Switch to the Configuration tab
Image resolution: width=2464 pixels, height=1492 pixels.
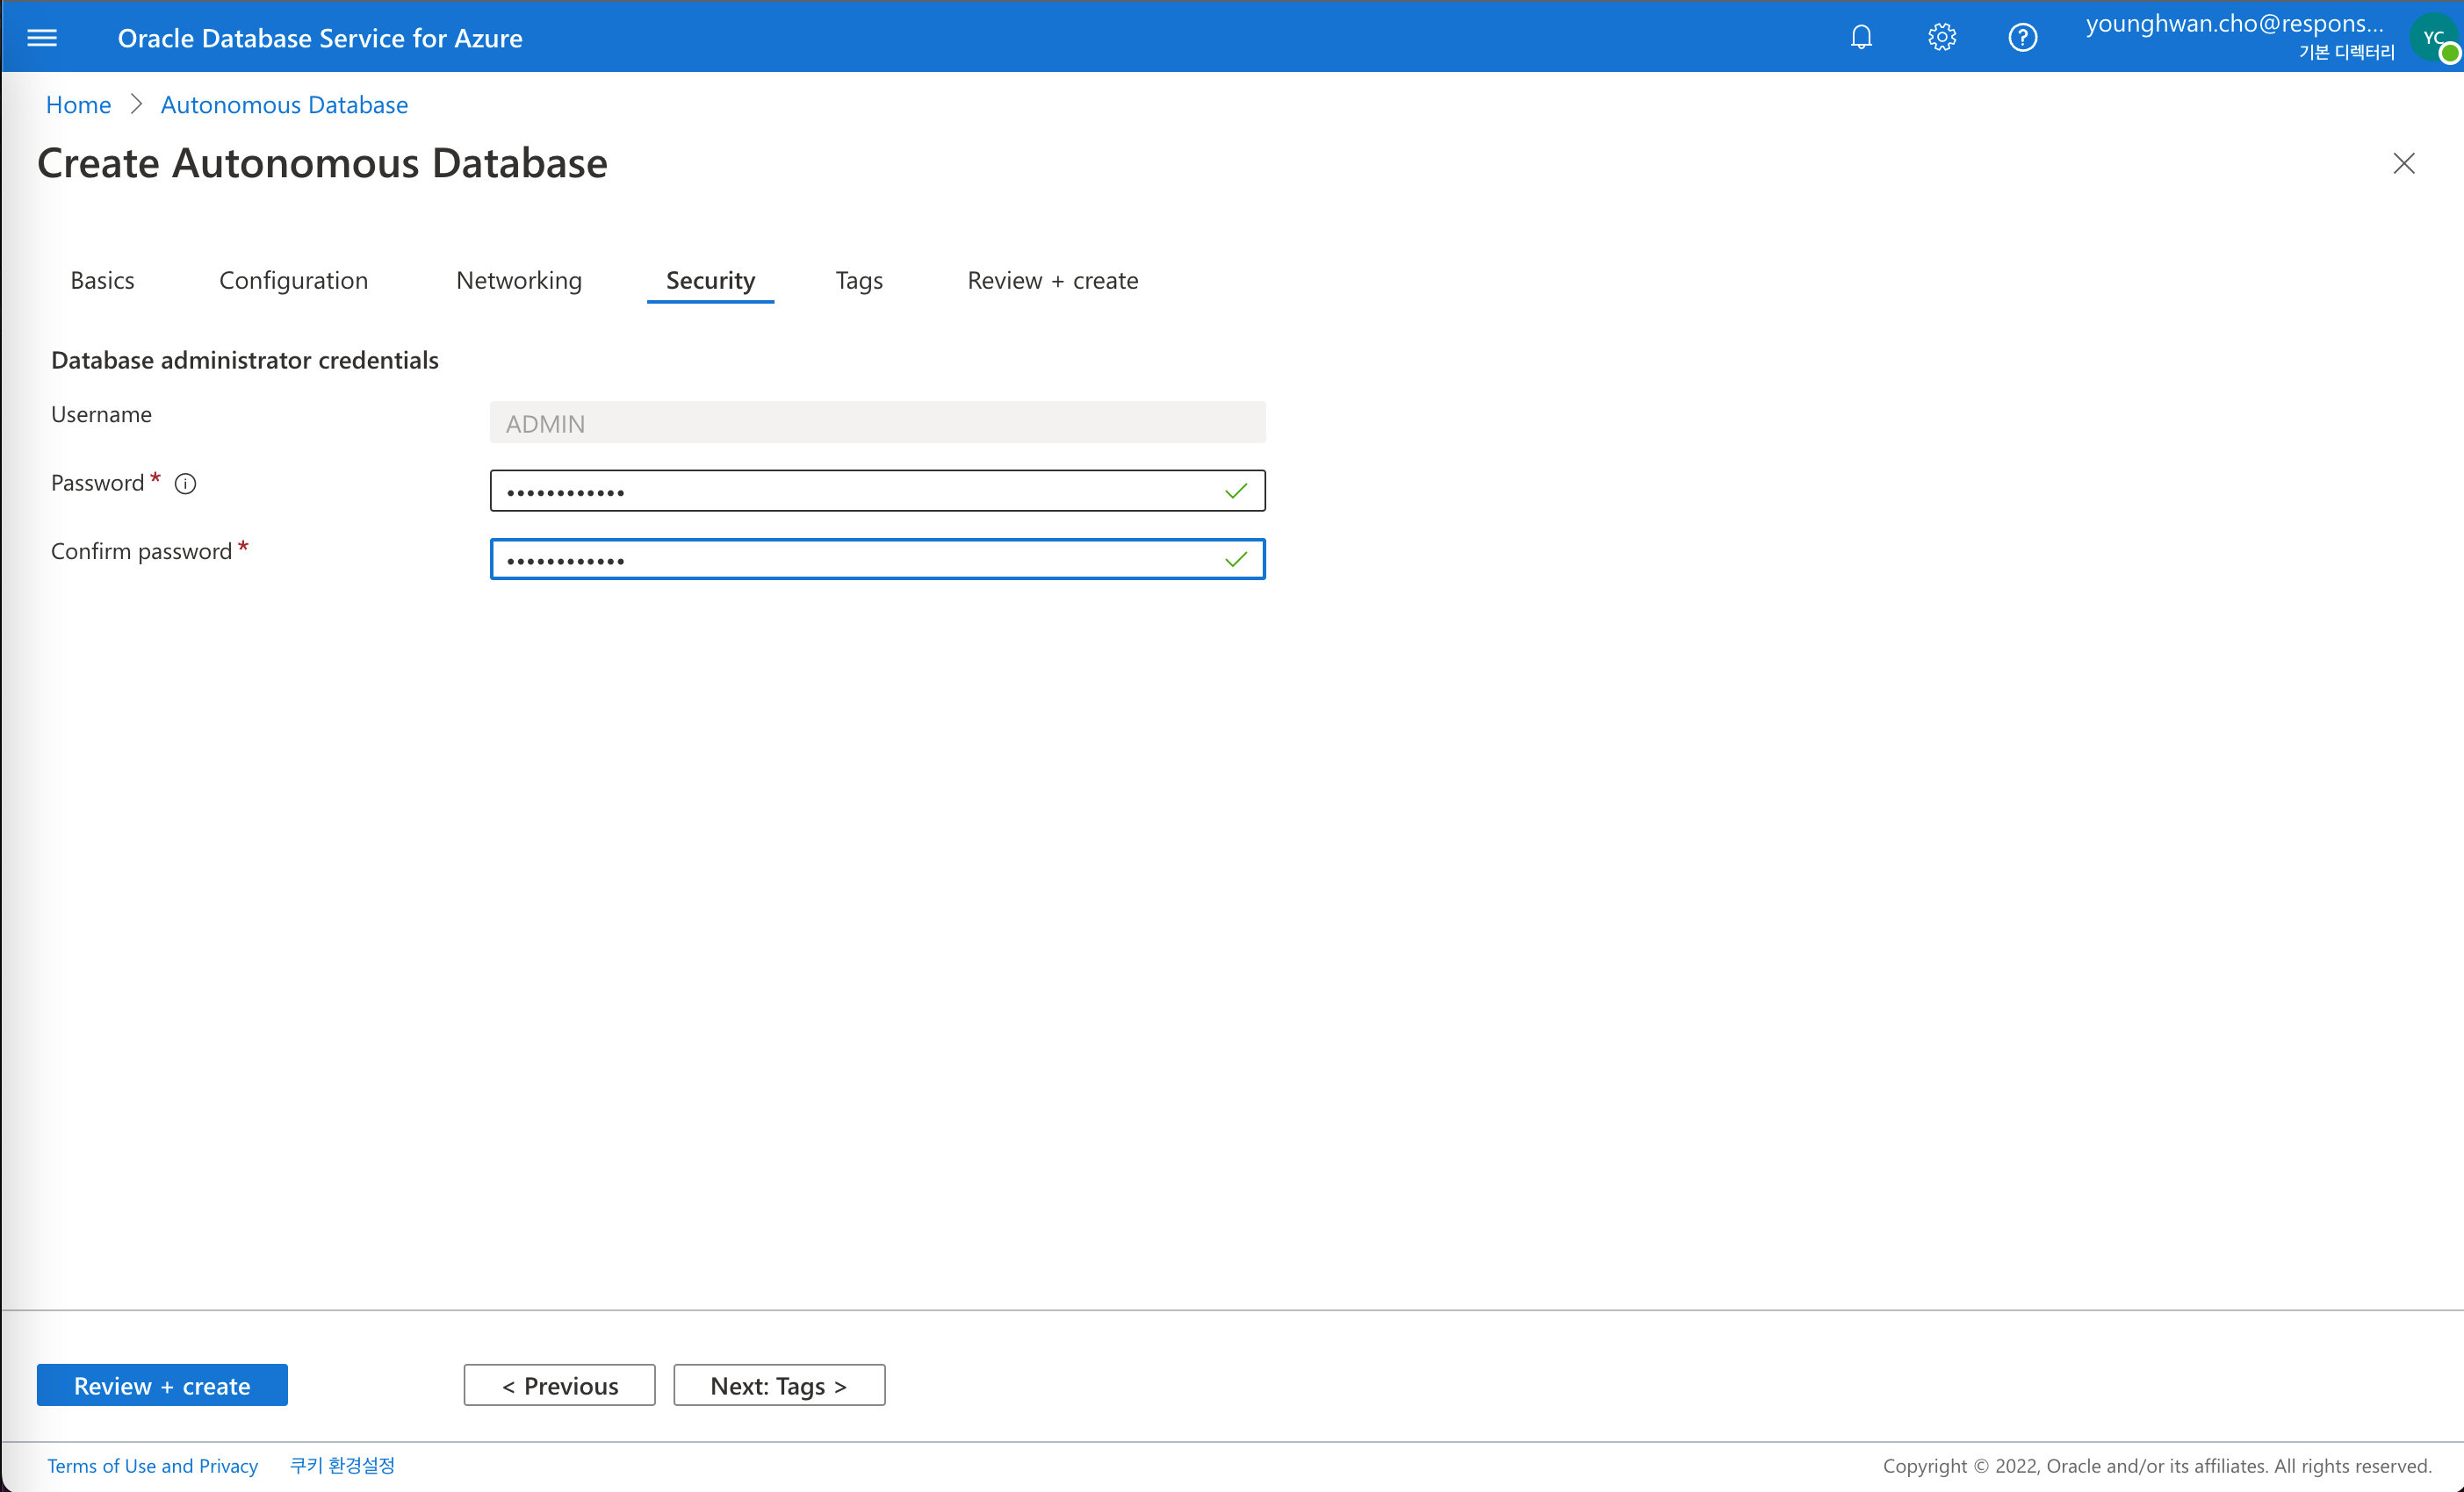(293, 281)
